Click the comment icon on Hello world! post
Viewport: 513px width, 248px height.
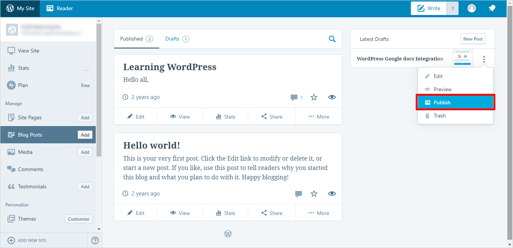click(x=299, y=194)
